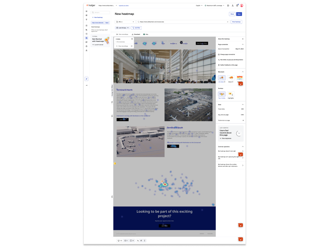329x247 pixels.
Task: Click the Get Started with Heatmaps tutorial card
Action: (100, 40)
